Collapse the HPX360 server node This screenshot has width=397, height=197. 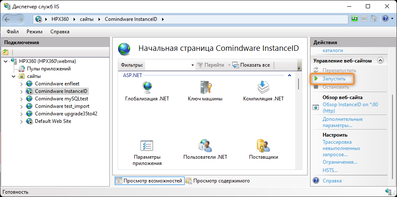[6, 61]
